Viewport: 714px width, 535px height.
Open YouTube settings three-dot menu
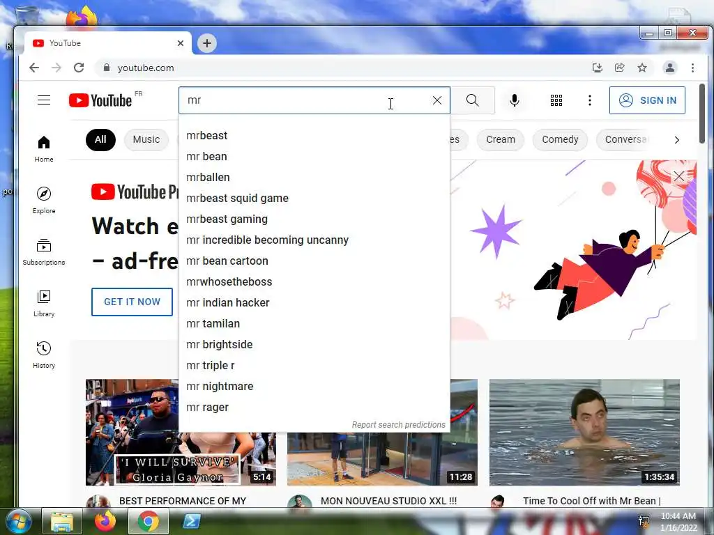590,100
